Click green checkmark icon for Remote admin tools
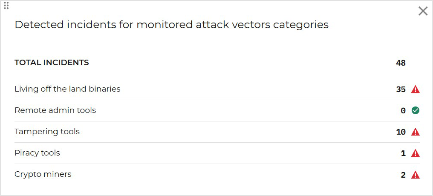The width and height of the screenshot is (433, 196). [416, 110]
